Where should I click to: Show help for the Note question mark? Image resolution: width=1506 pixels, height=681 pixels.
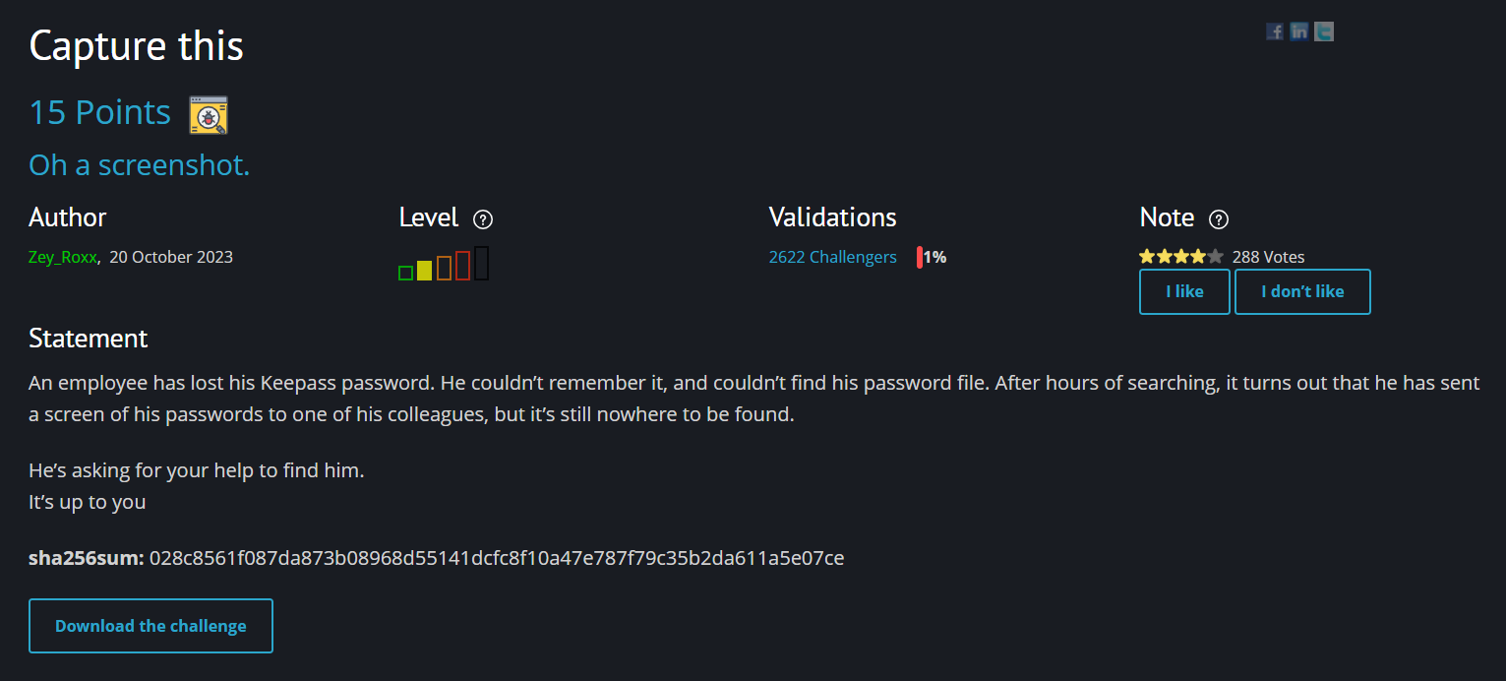[1219, 219]
